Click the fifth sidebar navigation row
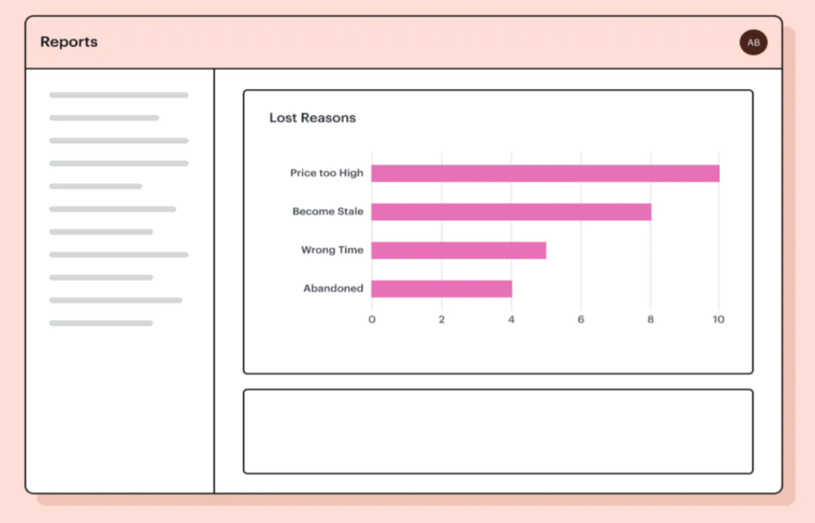Viewport: 815px width, 523px height. [96, 186]
